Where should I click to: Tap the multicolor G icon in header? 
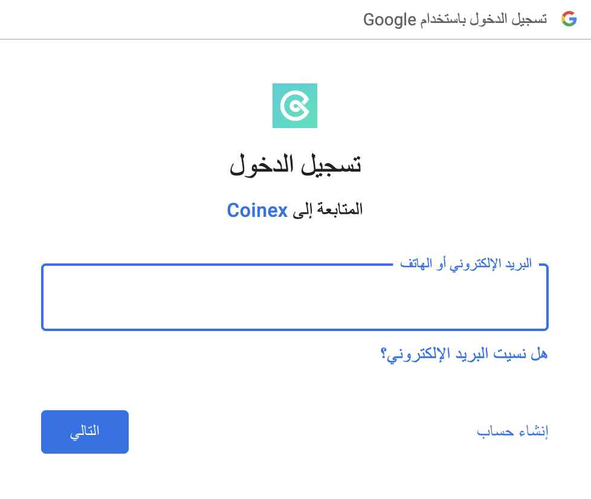click(569, 19)
